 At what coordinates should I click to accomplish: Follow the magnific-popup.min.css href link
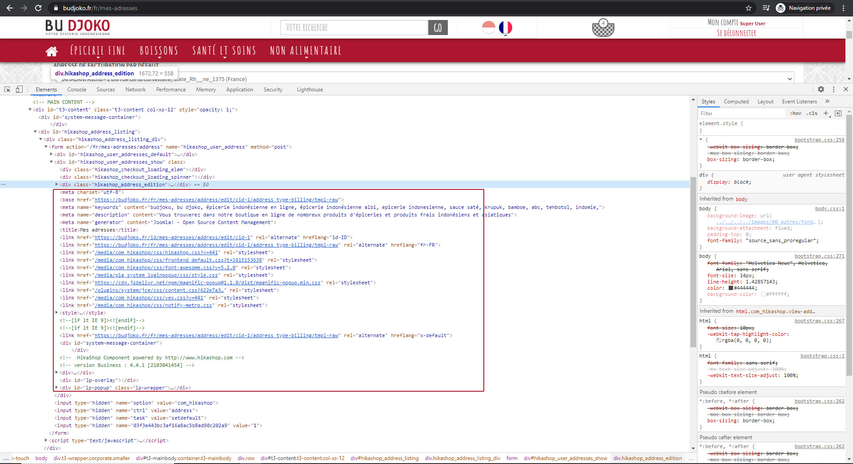pyautogui.click(x=207, y=283)
